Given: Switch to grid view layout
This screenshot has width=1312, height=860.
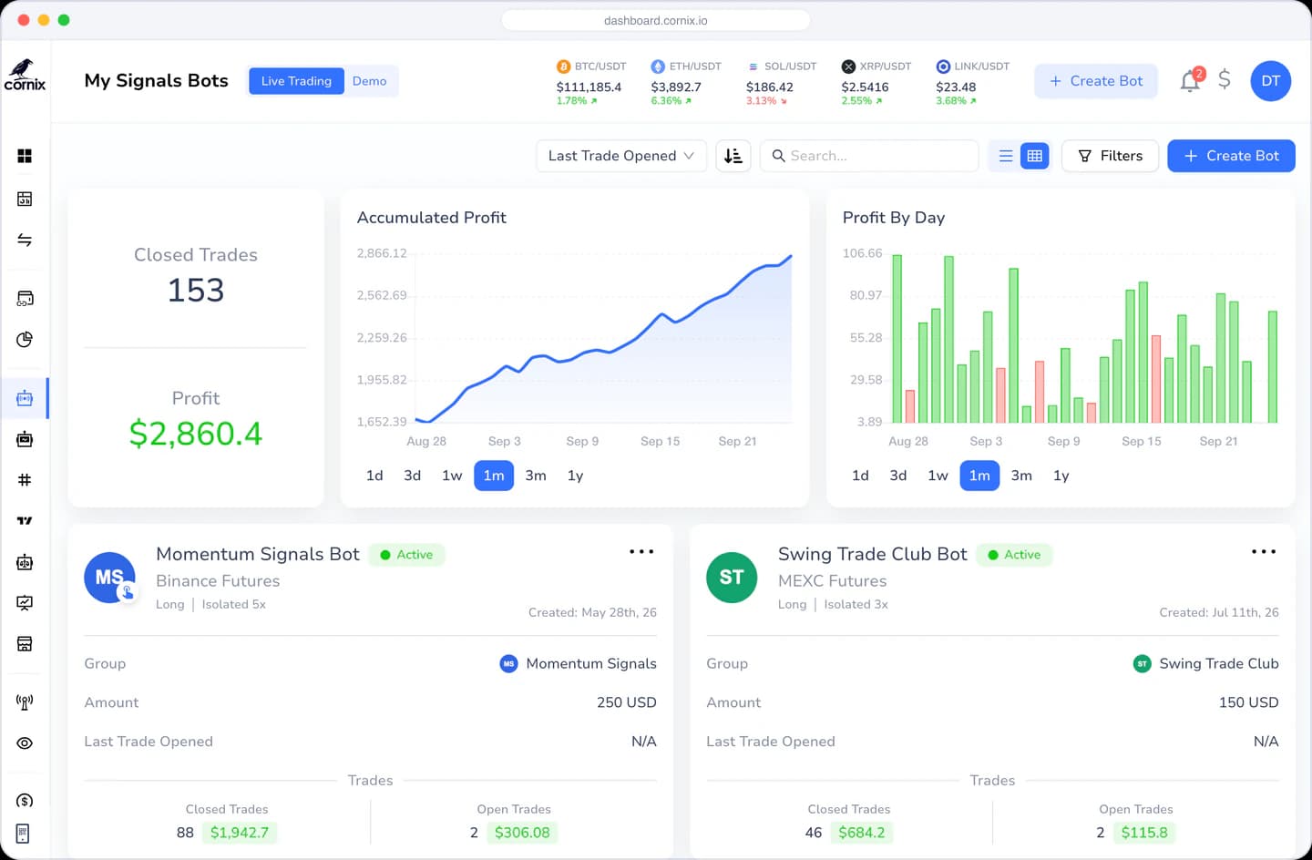Looking at the screenshot, I should click(1034, 156).
